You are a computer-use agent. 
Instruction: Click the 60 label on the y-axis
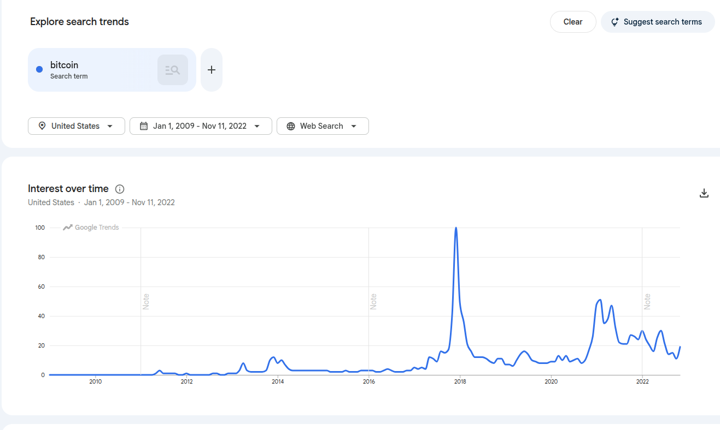coord(41,286)
